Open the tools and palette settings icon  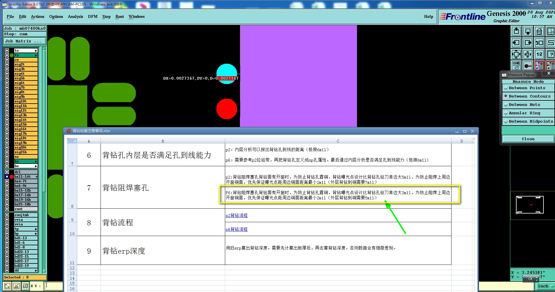point(516,66)
